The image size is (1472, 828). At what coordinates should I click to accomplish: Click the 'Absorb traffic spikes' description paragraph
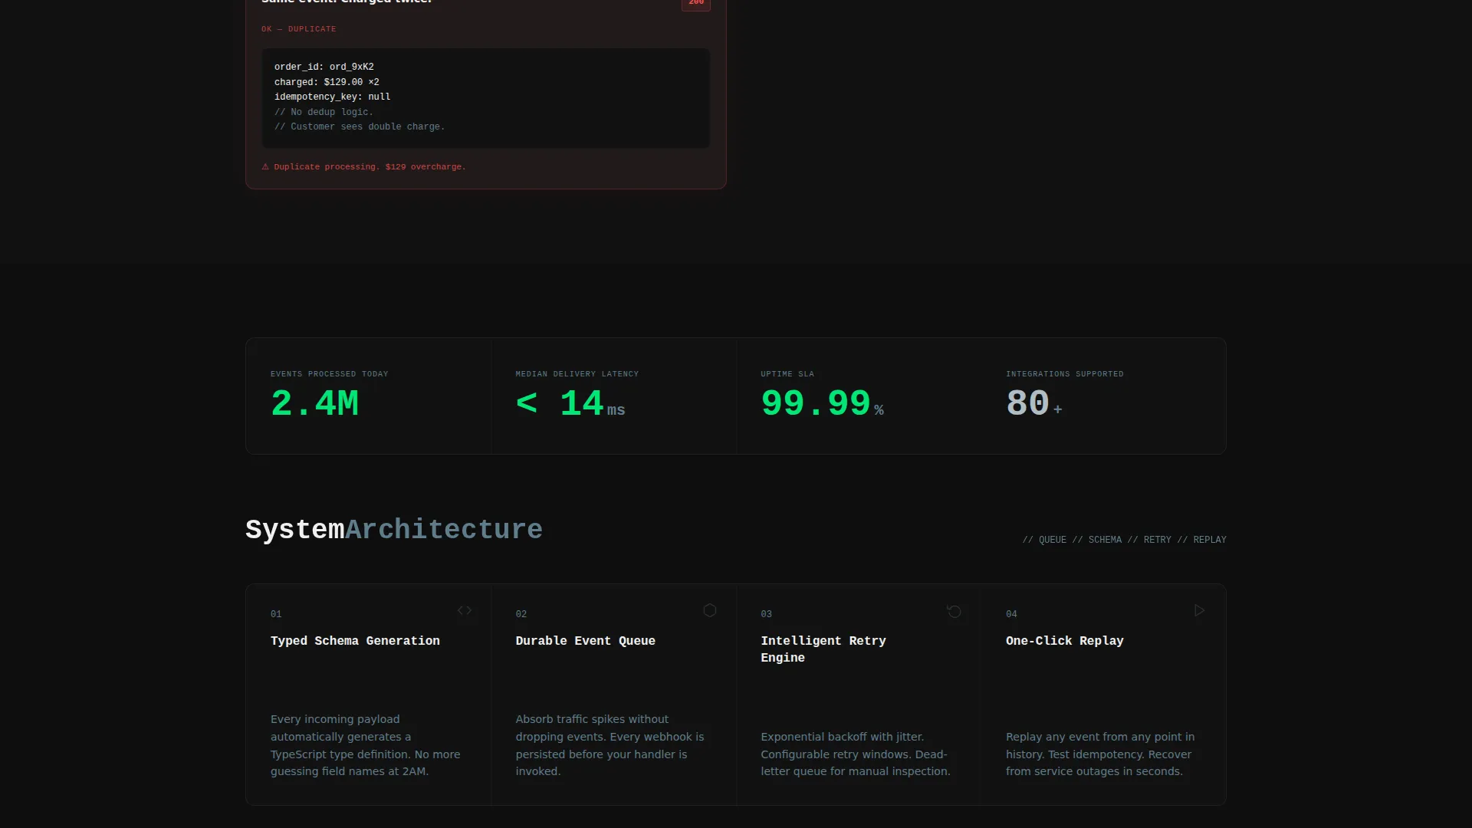[x=610, y=745]
